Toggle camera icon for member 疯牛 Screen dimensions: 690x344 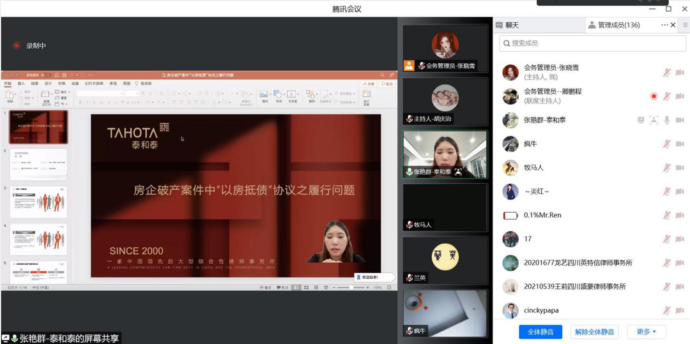pos(680,144)
